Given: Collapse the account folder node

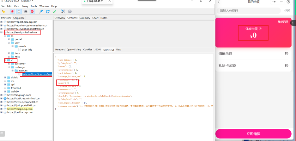Looking at the screenshot, I should [x=12, y=70].
